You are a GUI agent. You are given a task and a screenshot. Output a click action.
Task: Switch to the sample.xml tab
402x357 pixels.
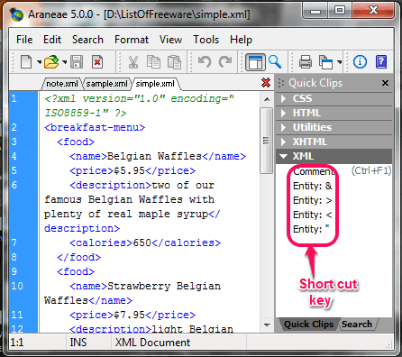[107, 84]
